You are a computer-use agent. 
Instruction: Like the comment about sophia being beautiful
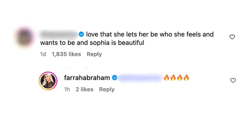click(232, 37)
